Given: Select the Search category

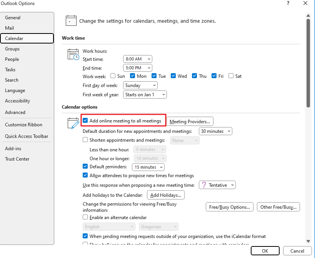Looking at the screenshot, I should tap(27, 80).
